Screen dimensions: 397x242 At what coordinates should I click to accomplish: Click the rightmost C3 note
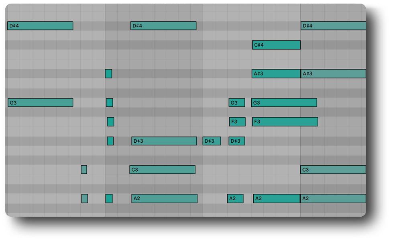coord(333,170)
